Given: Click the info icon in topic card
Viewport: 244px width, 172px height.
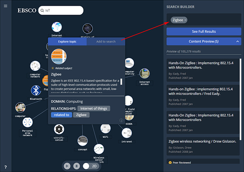Looking at the screenshot, I should pyautogui.click(x=121, y=120).
